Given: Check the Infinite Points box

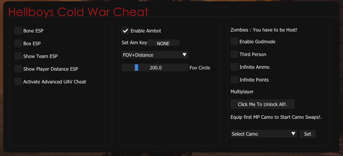Looking at the screenshot, I should pyautogui.click(x=234, y=80).
